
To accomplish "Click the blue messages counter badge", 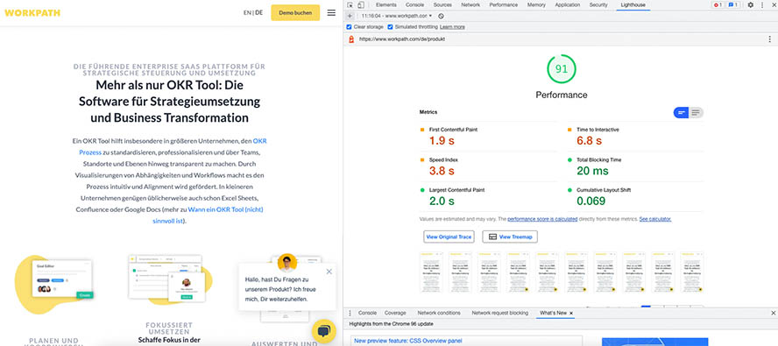I will pyautogui.click(x=733, y=5).
